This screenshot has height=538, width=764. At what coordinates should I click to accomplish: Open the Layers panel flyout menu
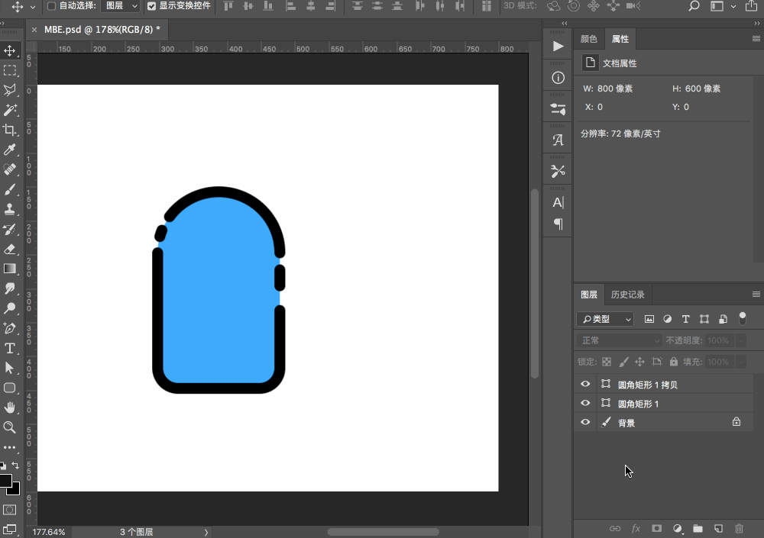[756, 294]
